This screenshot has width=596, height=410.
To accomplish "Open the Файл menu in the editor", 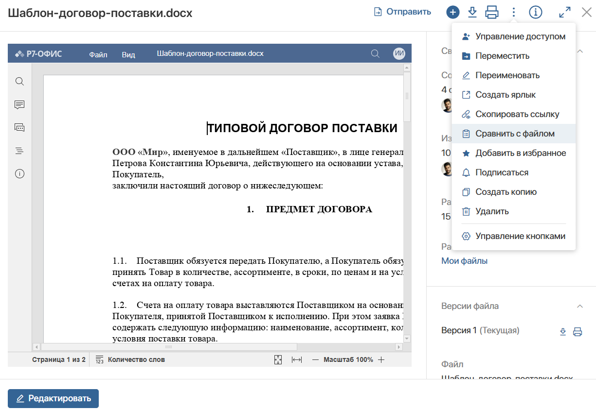I will [98, 54].
